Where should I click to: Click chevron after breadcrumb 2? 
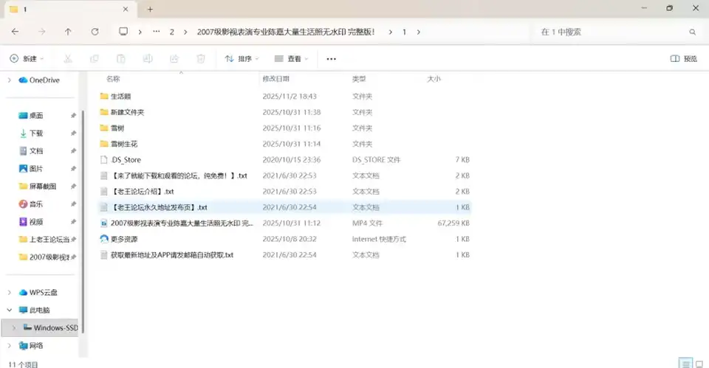click(185, 32)
